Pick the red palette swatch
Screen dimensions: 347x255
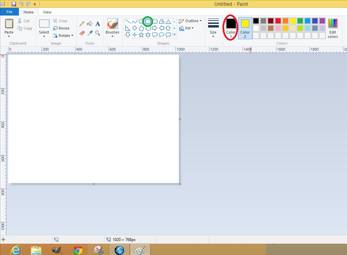click(278, 21)
